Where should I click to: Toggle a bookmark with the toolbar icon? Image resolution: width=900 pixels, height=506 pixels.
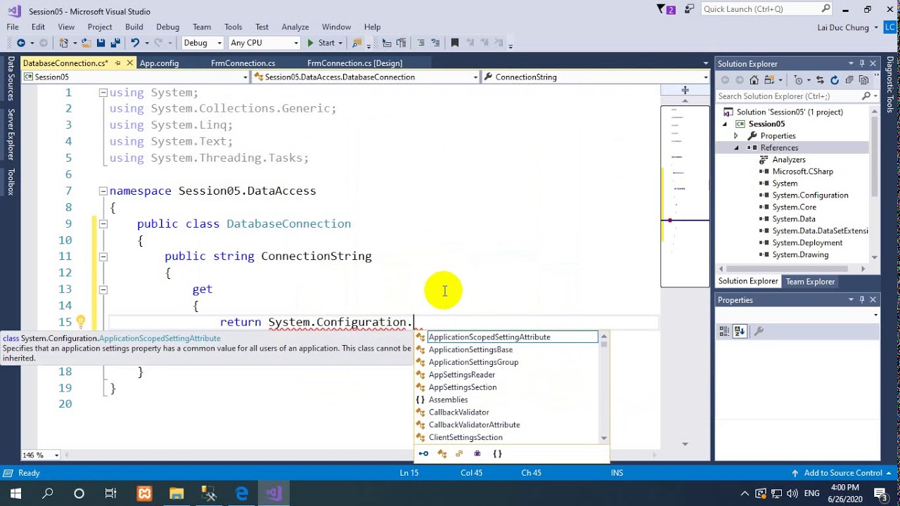454,43
